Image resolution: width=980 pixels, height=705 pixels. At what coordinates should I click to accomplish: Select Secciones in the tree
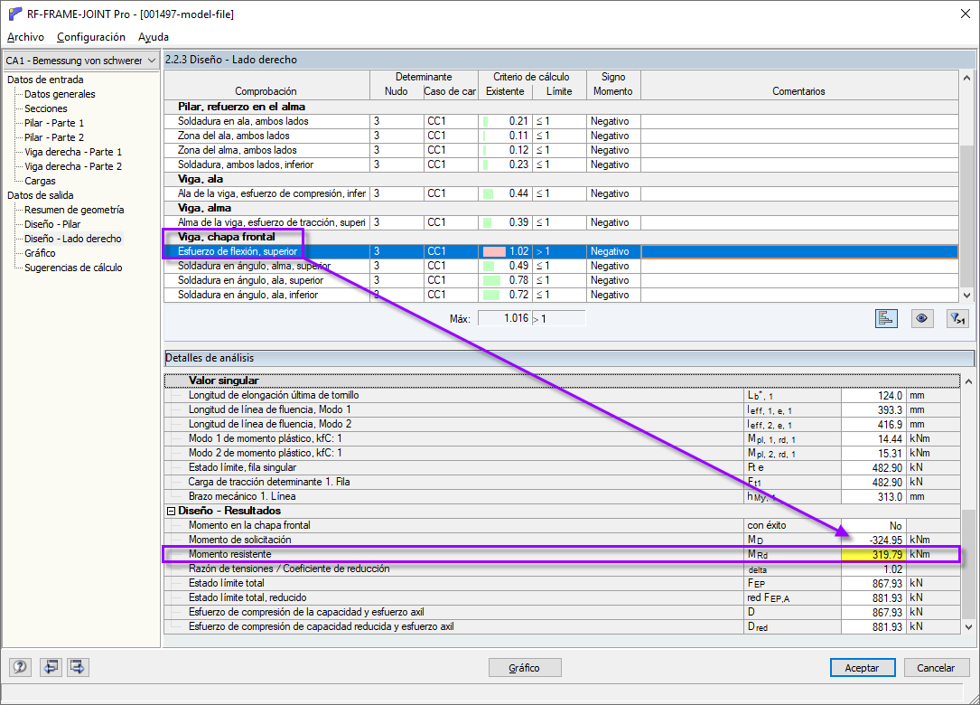(46, 108)
